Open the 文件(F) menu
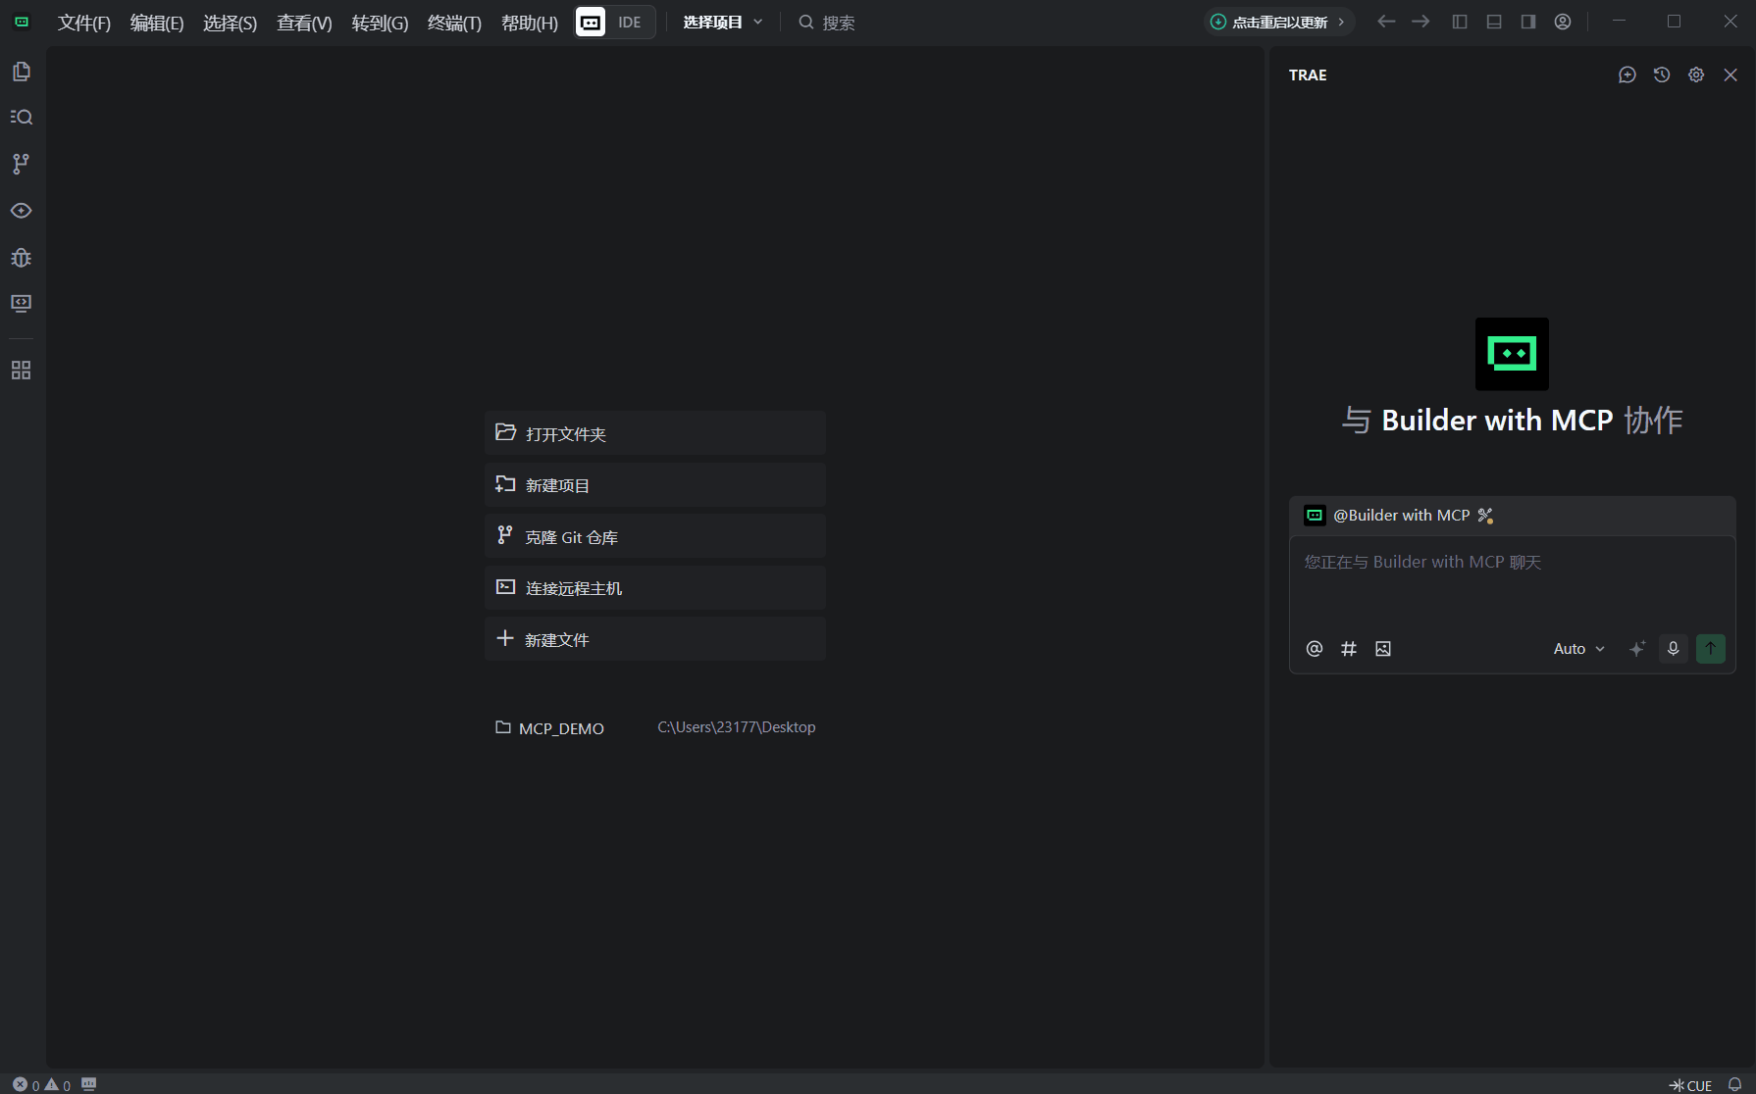The height and width of the screenshot is (1094, 1756). tap(82, 23)
